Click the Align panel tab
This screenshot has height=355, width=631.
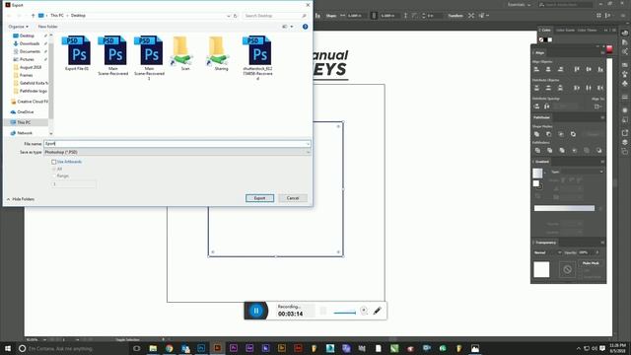click(539, 52)
